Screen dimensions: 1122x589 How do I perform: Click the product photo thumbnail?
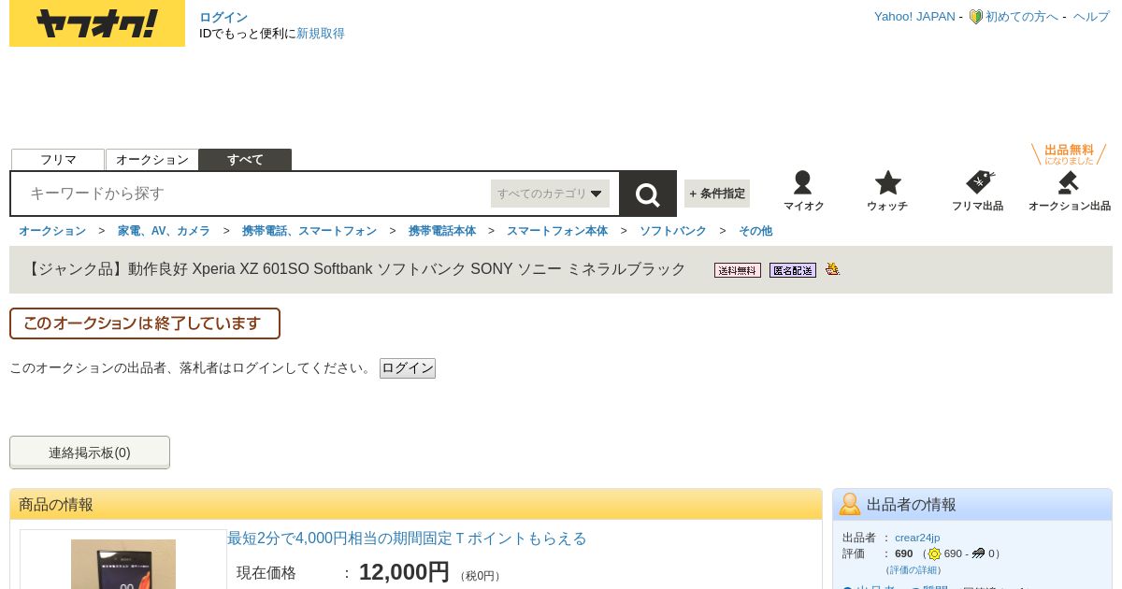pyautogui.click(x=123, y=564)
